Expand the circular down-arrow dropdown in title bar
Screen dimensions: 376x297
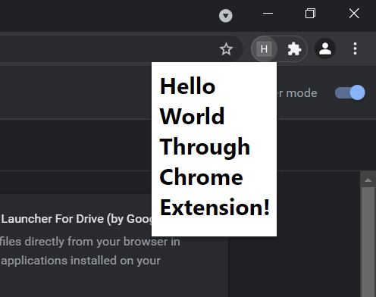pyautogui.click(x=226, y=16)
